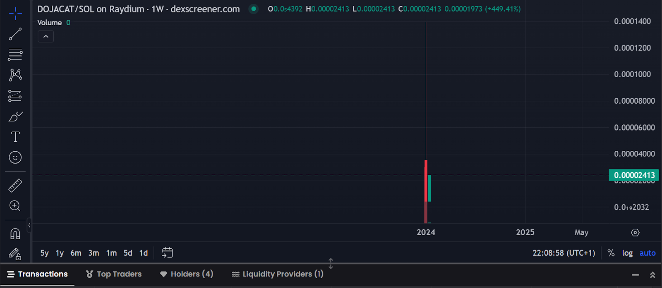
Task: Collapse the volume indicator legend chevron
Action: [46, 37]
